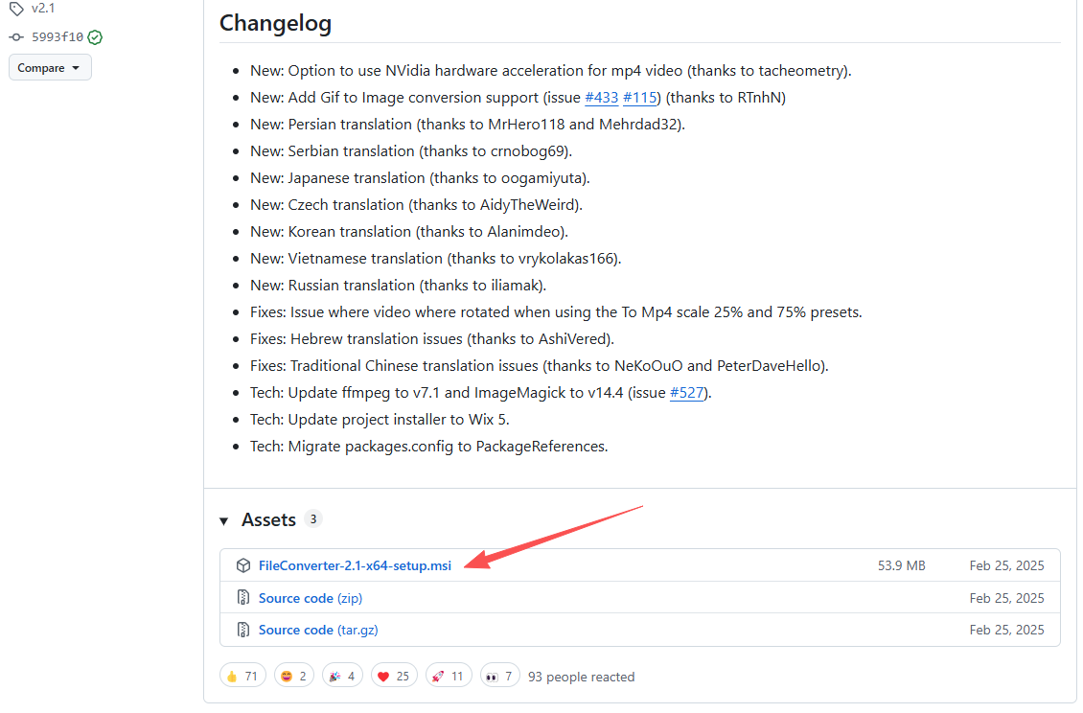Open the Compare dropdown

(x=50, y=68)
